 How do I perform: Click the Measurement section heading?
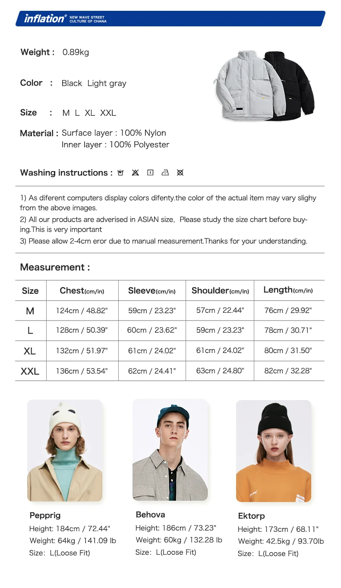pos(55,267)
